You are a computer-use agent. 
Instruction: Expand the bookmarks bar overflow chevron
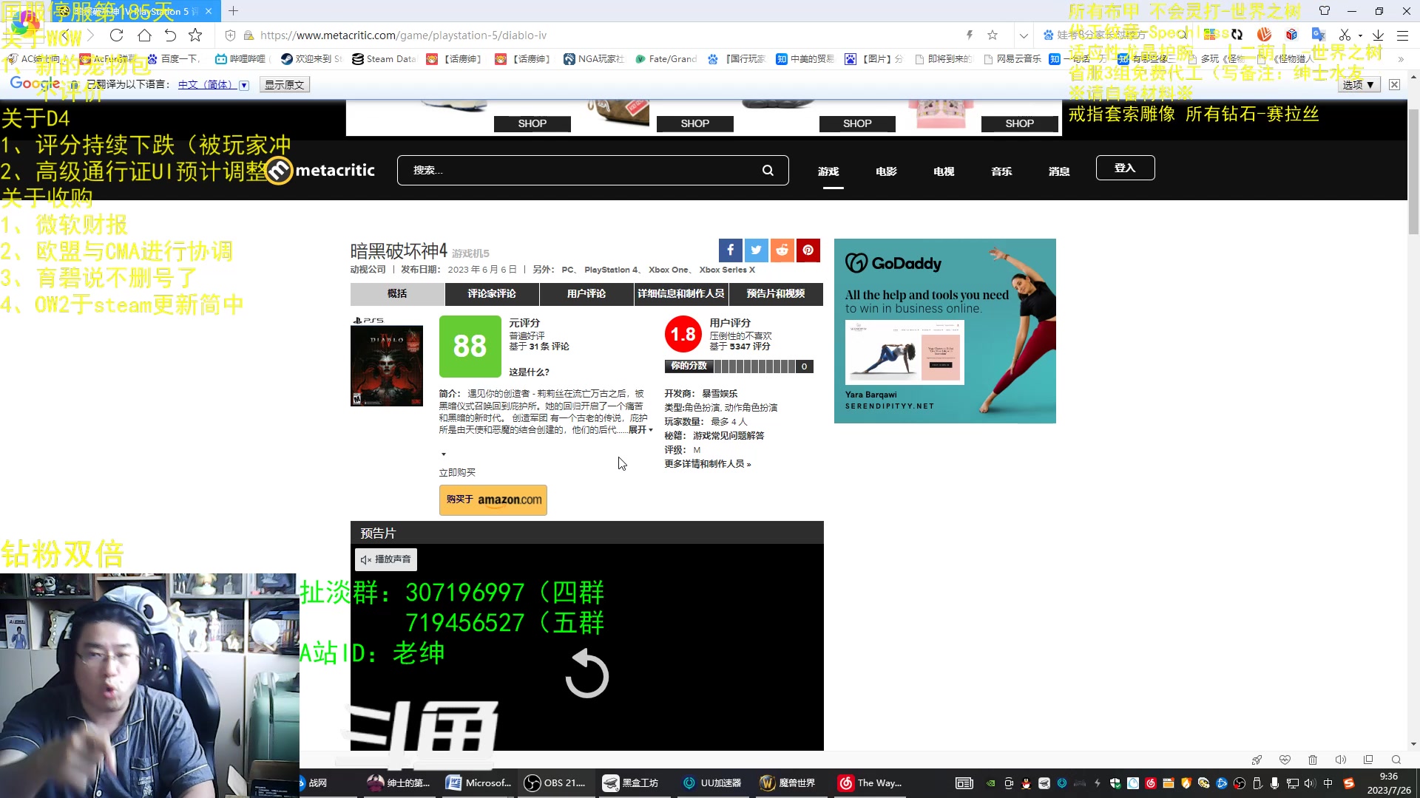tap(1401, 59)
